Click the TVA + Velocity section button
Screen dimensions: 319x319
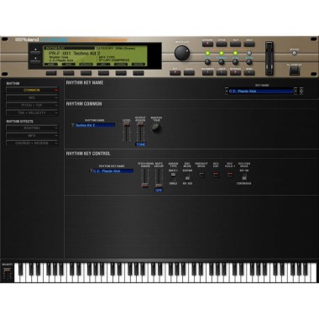32,112
